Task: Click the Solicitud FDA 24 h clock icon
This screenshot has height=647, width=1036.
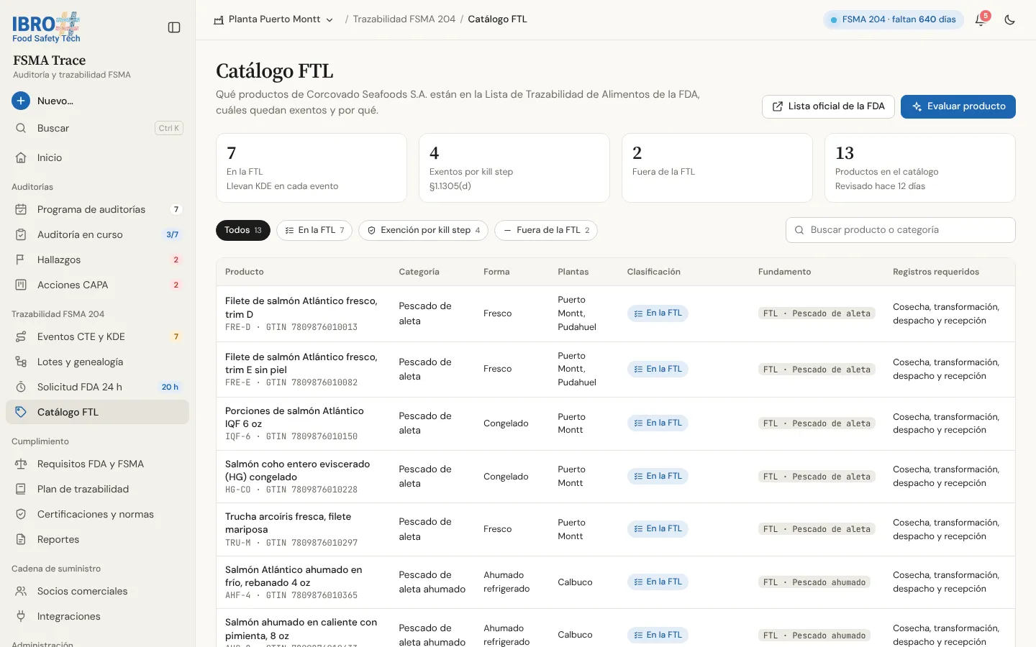Action: coord(21,387)
